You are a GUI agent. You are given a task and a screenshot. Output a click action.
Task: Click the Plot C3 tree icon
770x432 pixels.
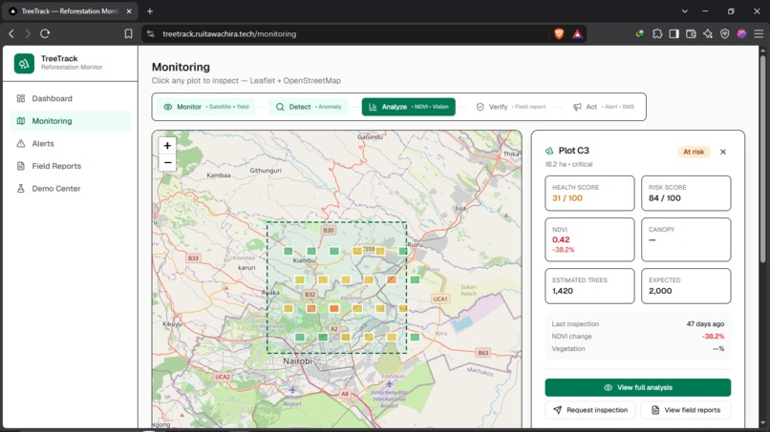[549, 151]
